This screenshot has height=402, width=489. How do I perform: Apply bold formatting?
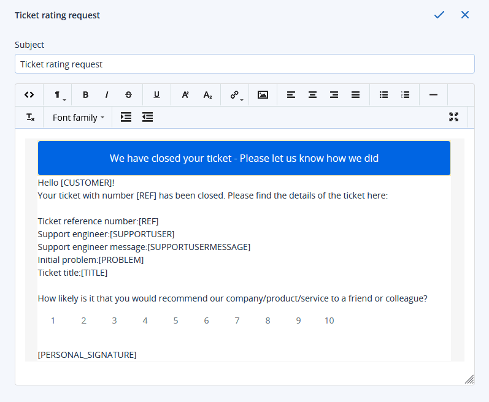(x=85, y=95)
